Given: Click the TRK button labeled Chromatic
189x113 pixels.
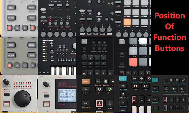Looking at the screenshot, I should pos(86,89).
